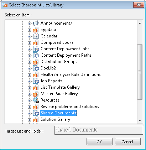Select List Template Gallery item
Viewport: 146px width, 150px height.
tap(60, 87)
